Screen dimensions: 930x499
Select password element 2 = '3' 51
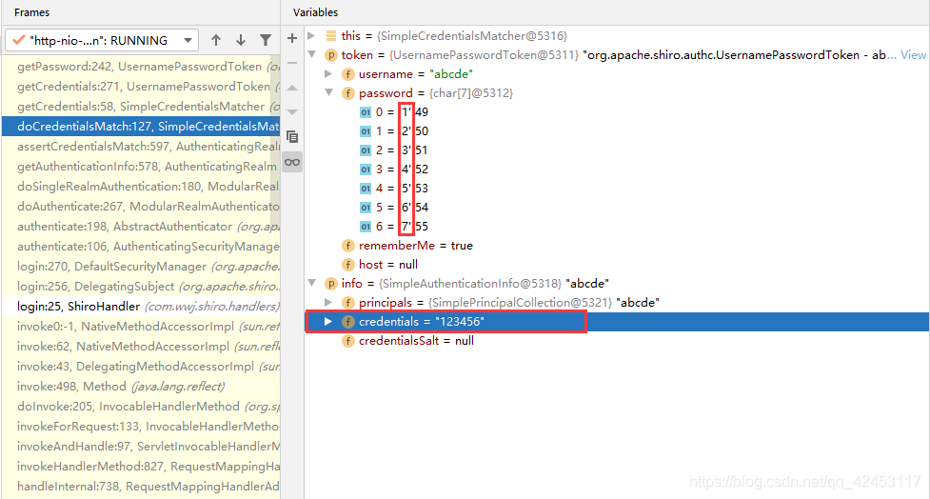[x=617, y=150]
